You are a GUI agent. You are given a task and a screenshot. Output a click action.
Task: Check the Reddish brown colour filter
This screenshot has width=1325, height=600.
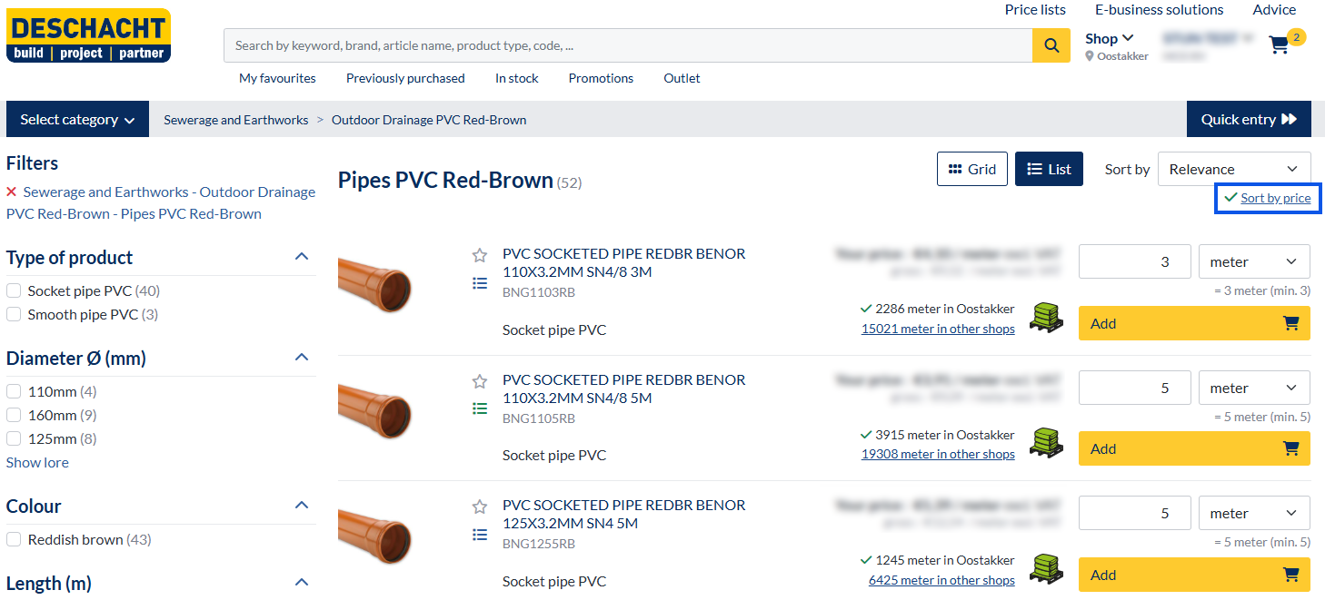[14, 539]
